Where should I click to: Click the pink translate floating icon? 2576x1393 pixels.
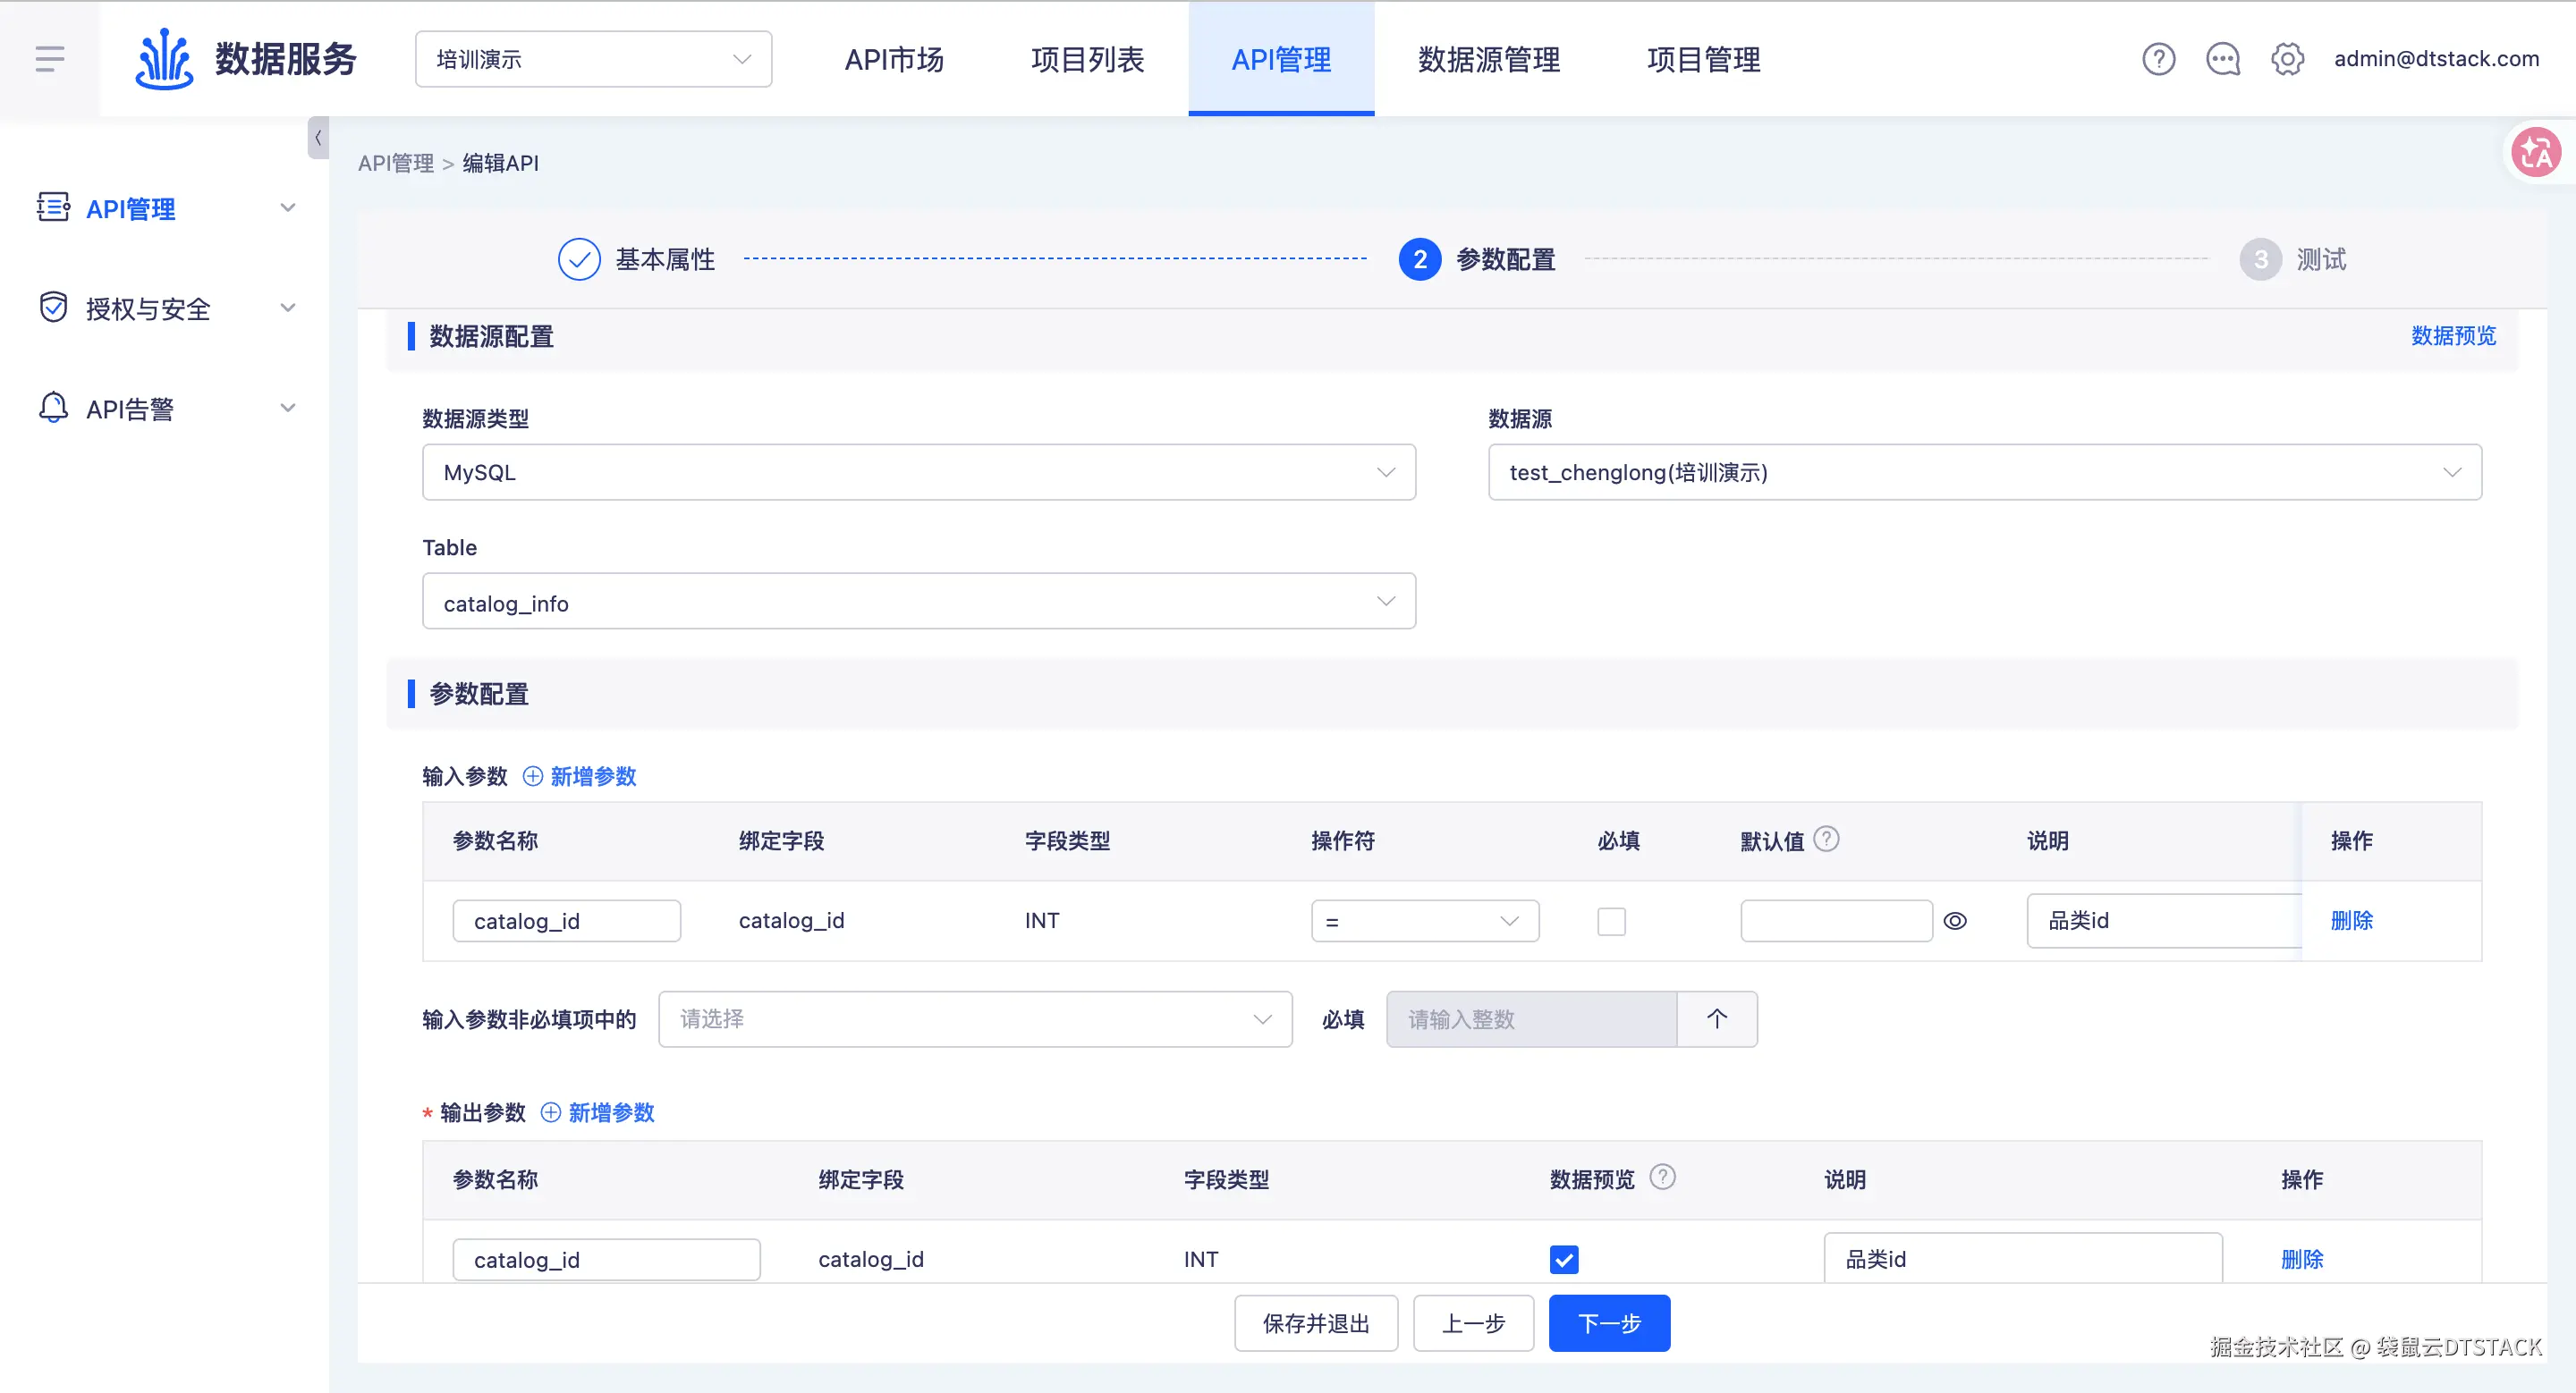coord(2535,153)
